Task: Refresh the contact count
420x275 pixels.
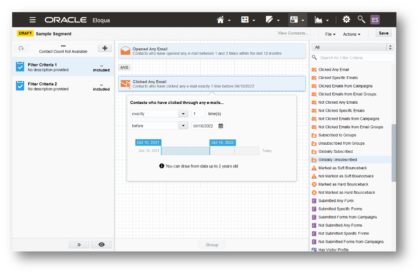Action: (x=21, y=48)
